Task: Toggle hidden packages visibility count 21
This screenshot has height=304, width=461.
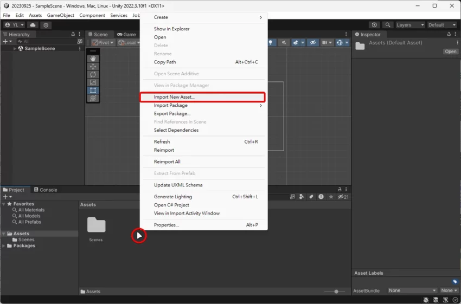Action: [x=343, y=197]
